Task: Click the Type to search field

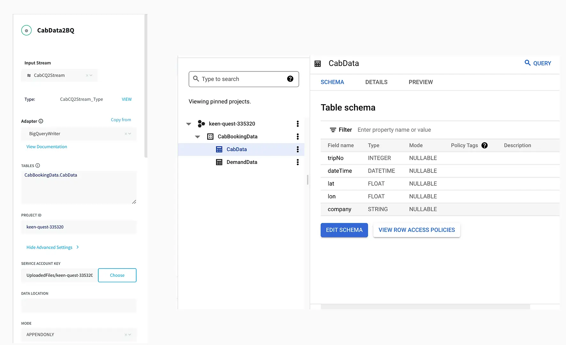Action: pyautogui.click(x=242, y=79)
